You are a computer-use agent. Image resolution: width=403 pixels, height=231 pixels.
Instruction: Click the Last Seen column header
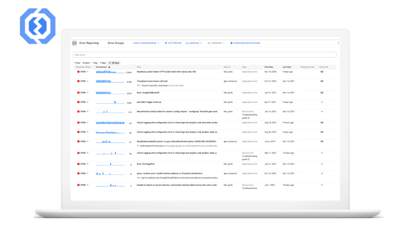coord(287,67)
